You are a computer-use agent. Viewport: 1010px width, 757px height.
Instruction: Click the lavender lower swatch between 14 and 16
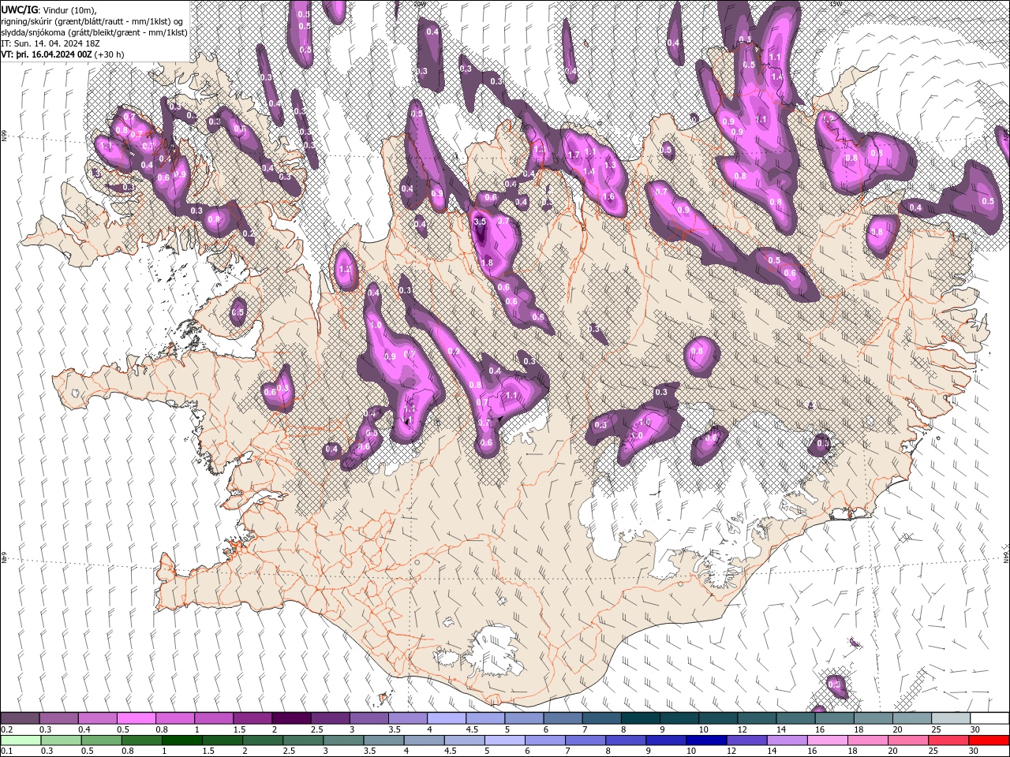[786, 740]
